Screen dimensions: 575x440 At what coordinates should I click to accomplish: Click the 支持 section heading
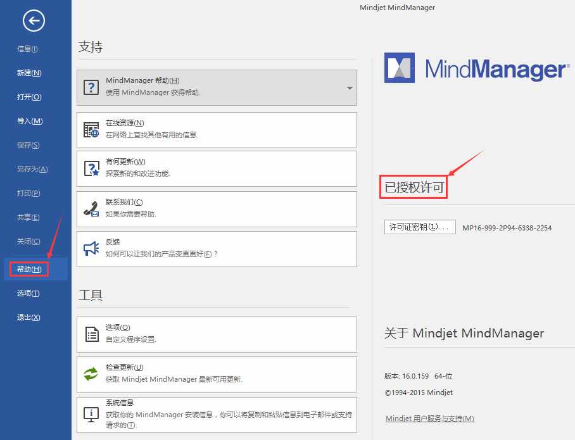tap(90, 47)
